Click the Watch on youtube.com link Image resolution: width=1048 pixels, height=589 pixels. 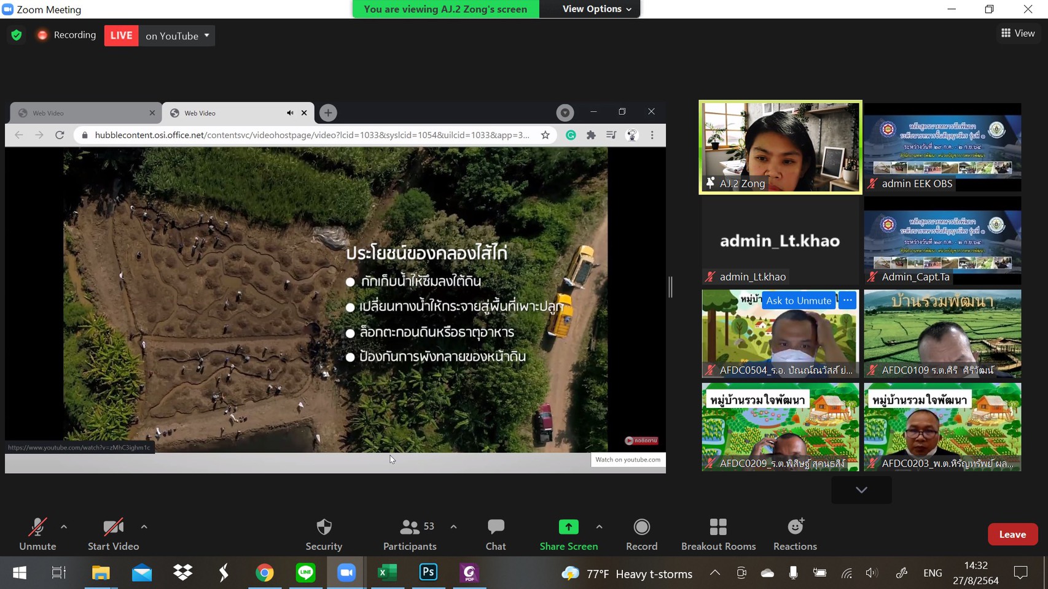coord(628,460)
